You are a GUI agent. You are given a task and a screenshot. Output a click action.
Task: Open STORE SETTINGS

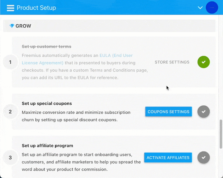(172, 62)
